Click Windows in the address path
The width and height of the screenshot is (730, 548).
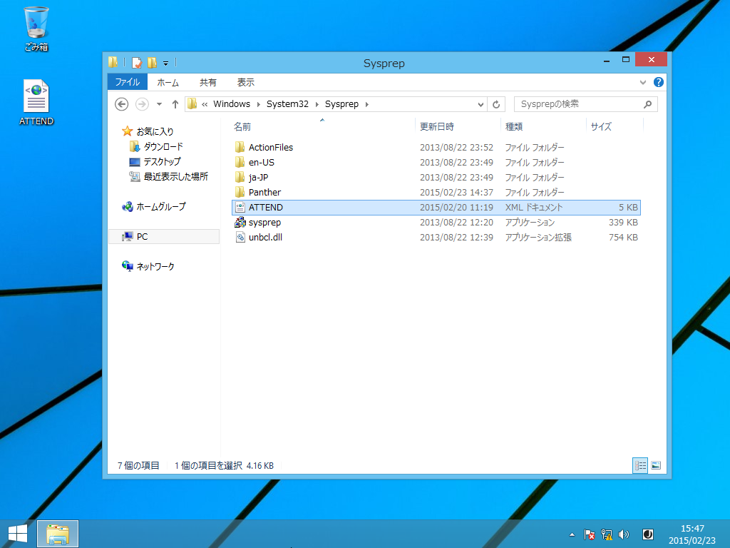(232, 104)
